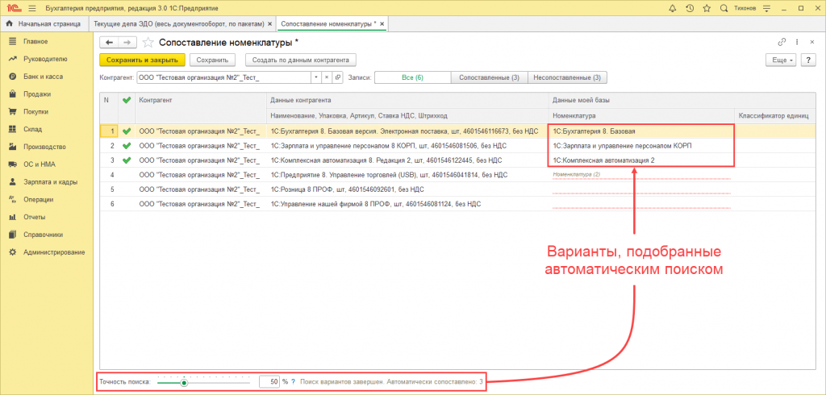Viewport: 826px width, 395px height.
Task: Open favorites star in title bar
Action: click(707, 8)
